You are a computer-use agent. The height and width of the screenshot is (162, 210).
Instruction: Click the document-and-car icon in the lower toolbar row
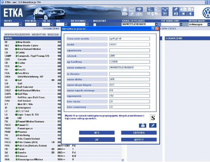(157, 14)
